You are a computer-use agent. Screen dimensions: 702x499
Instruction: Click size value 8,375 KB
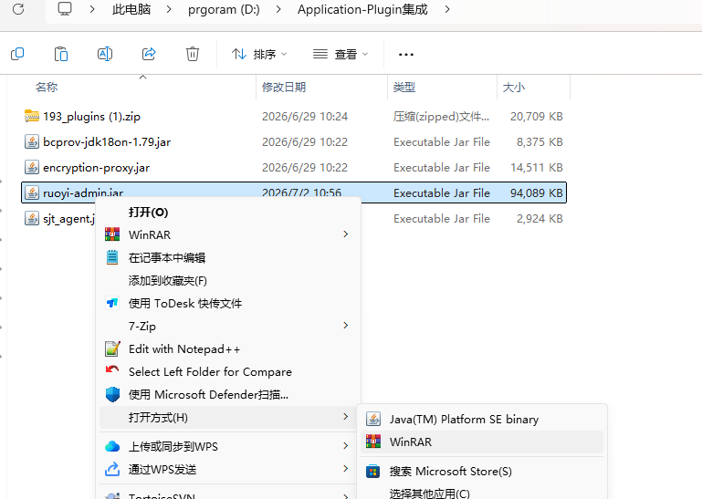540,142
